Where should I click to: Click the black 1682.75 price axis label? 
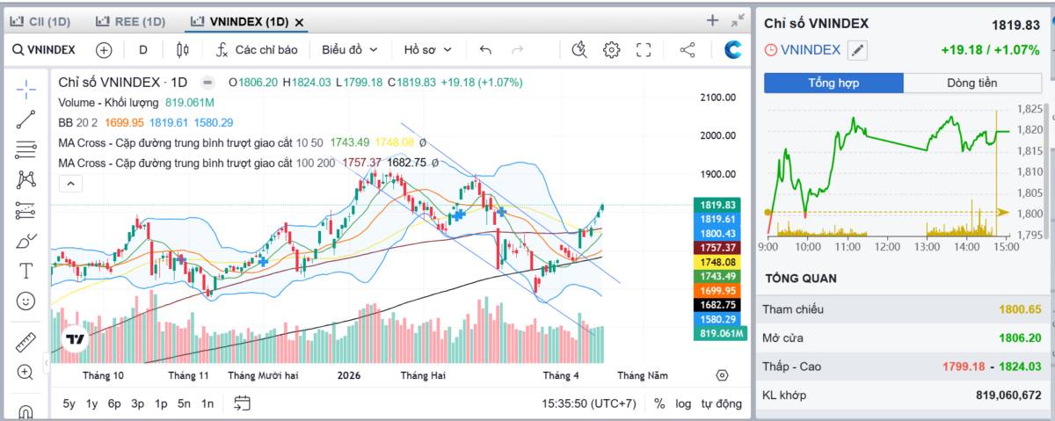[719, 304]
